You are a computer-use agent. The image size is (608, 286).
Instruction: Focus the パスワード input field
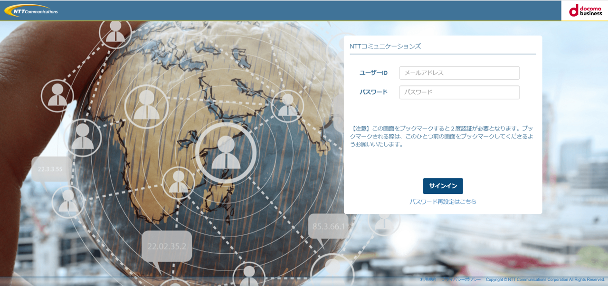459,92
